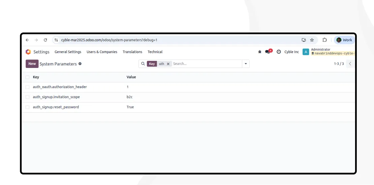Expand the search options dropdown arrow
The width and height of the screenshot is (374, 185).
coord(246,64)
